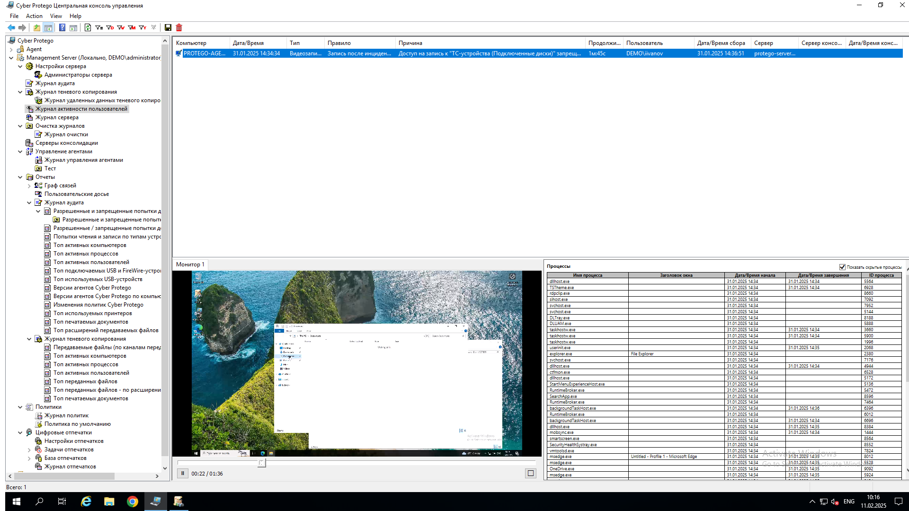Screen dimensions: 909x511
Task: Select 'Топ активных процессов' audit report
Action: tap(86, 254)
